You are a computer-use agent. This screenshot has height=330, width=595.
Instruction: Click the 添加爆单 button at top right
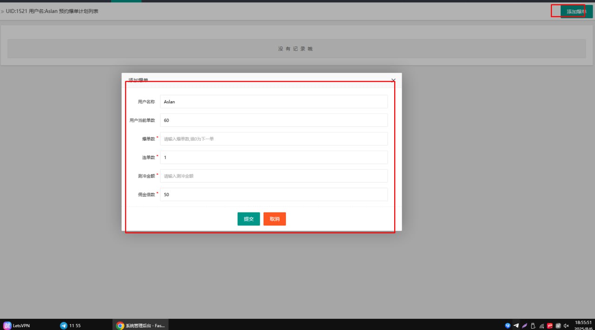pyautogui.click(x=575, y=12)
